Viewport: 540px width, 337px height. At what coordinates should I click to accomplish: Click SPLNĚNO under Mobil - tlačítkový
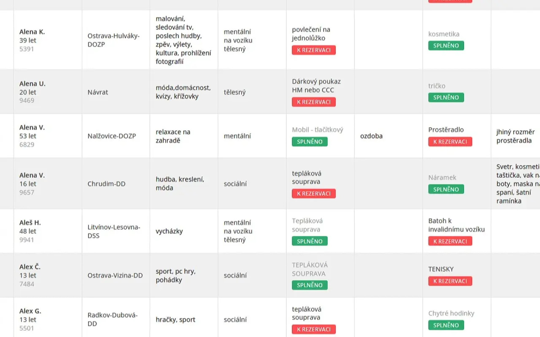click(x=310, y=142)
